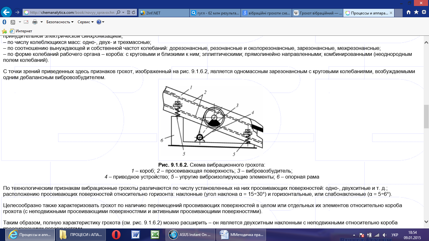
Task: Switch to the 2Inf.NET tab
Action: (x=163, y=13)
